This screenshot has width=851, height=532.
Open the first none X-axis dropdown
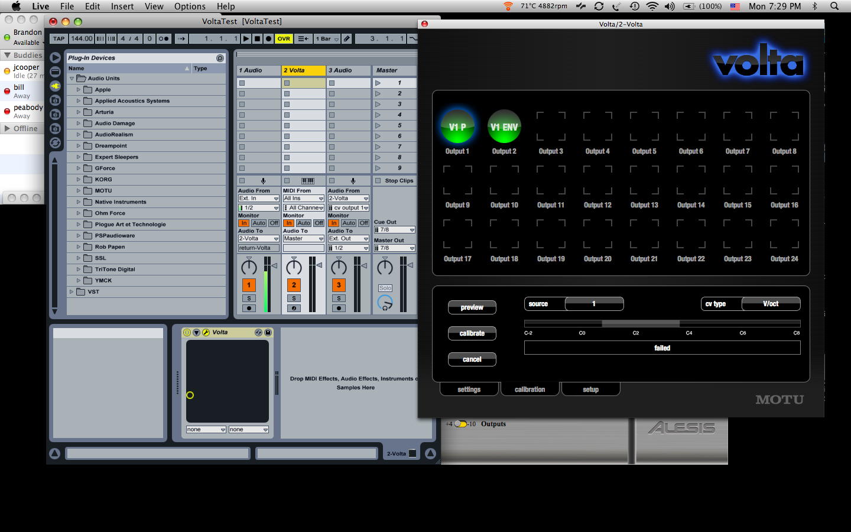(206, 430)
